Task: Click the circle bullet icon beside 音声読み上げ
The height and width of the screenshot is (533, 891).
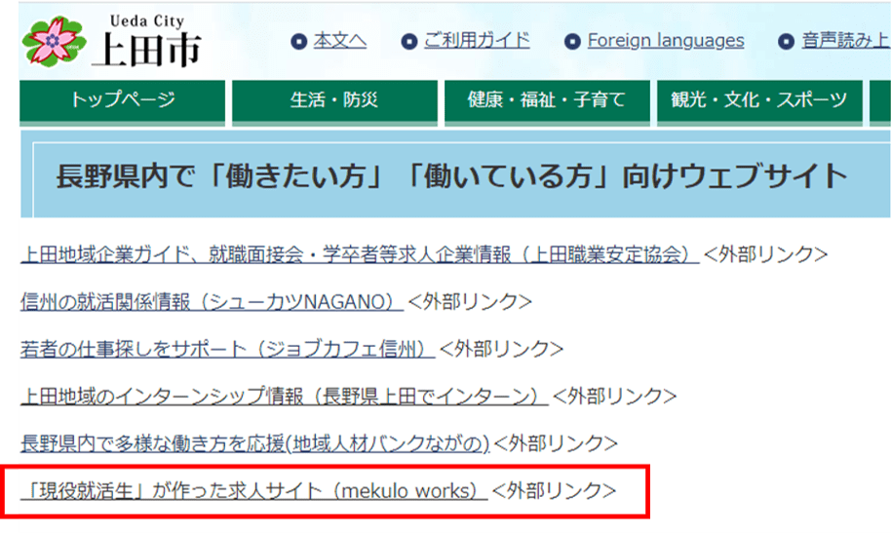Action: [x=787, y=41]
